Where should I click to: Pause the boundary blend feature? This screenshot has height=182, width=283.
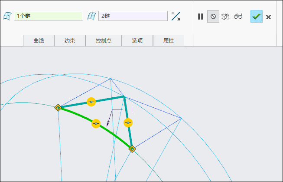pyautogui.click(x=200, y=17)
